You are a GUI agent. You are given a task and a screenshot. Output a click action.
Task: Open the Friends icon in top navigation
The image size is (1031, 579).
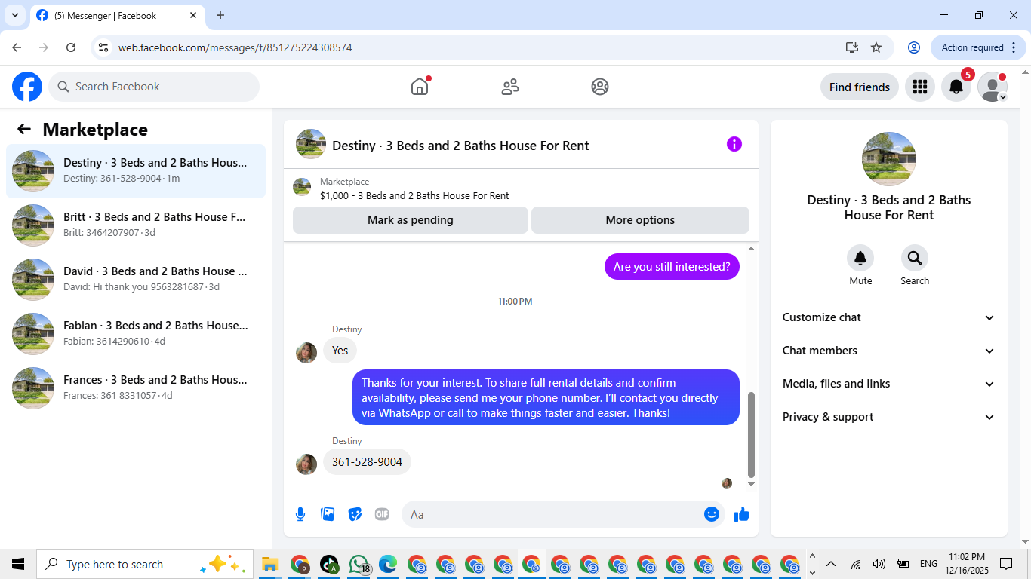point(510,87)
